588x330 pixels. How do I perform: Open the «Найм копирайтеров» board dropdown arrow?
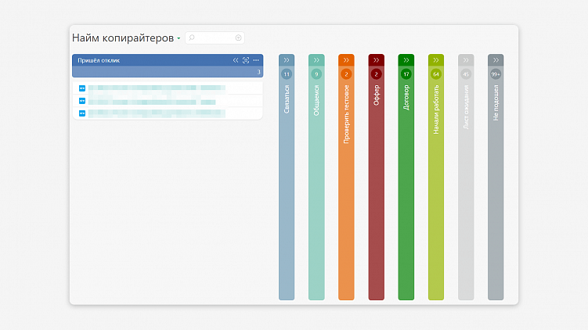[179, 38]
